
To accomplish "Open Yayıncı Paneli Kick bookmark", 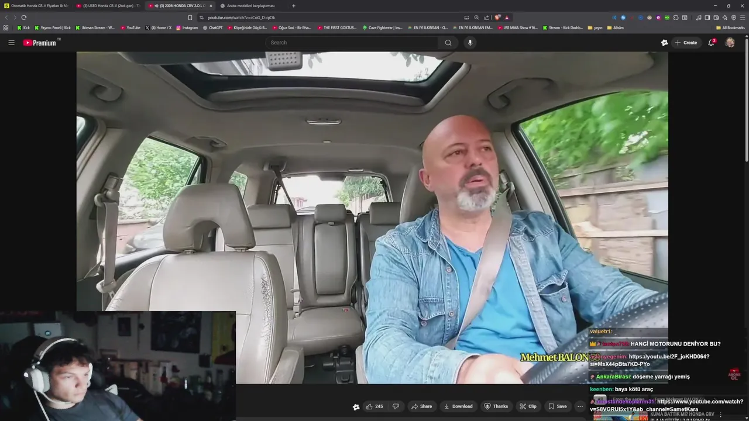I will [x=53, y=27].
